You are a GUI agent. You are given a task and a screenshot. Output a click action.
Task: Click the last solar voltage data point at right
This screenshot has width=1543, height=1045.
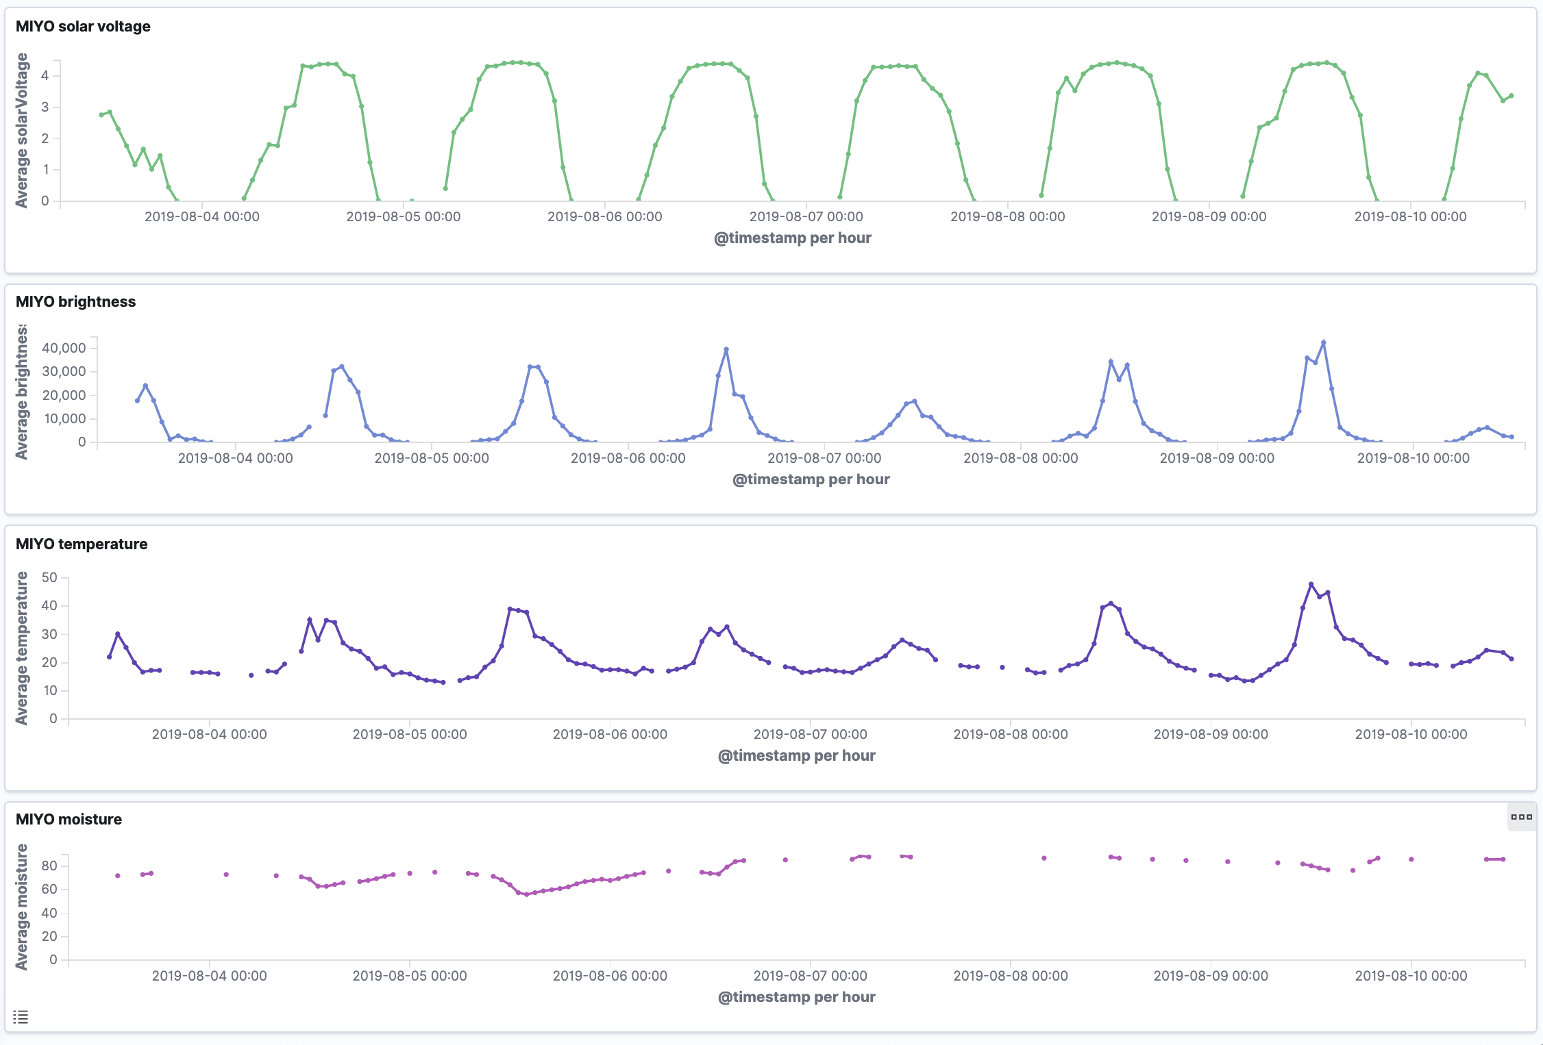coord(1511,96)
